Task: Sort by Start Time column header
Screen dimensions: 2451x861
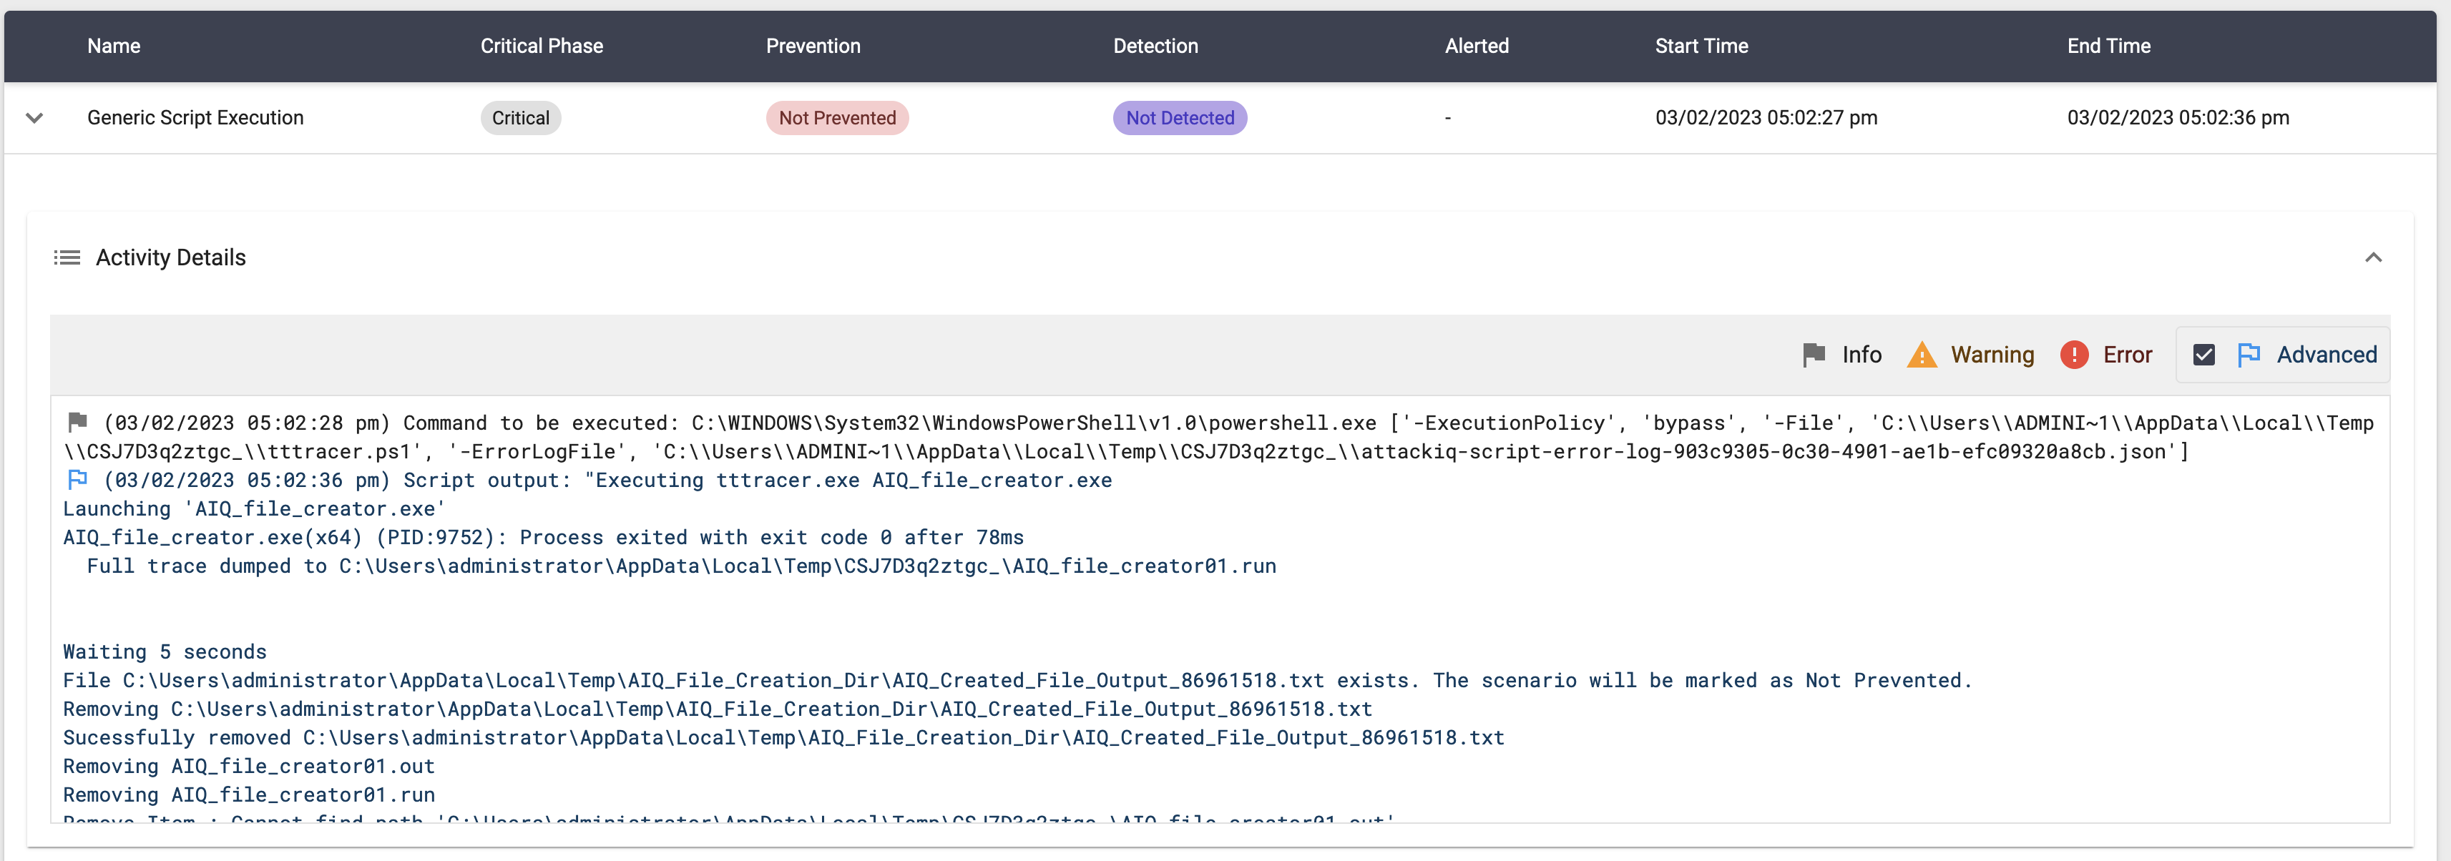Action: pos(1701,46)
